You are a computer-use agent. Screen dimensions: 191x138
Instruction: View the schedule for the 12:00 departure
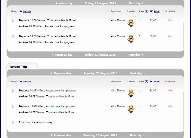click(x=170, y=20)
